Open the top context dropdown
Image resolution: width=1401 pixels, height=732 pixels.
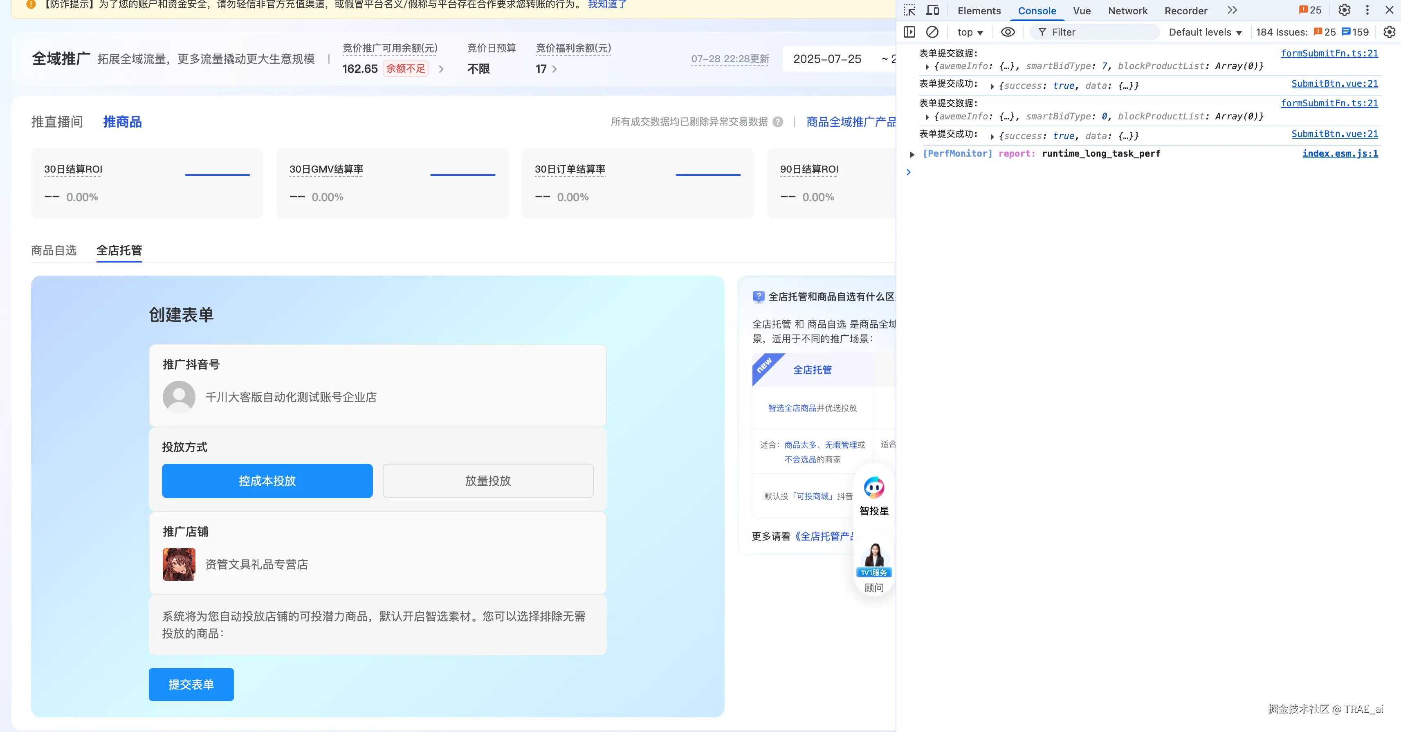point(970,32)
